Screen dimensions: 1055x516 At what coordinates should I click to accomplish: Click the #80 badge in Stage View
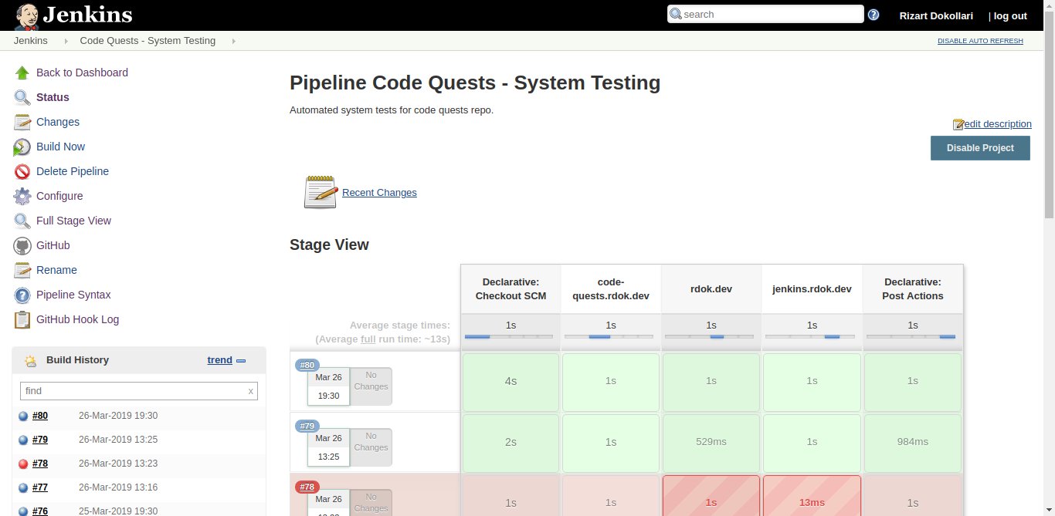(x=307, y=365)
